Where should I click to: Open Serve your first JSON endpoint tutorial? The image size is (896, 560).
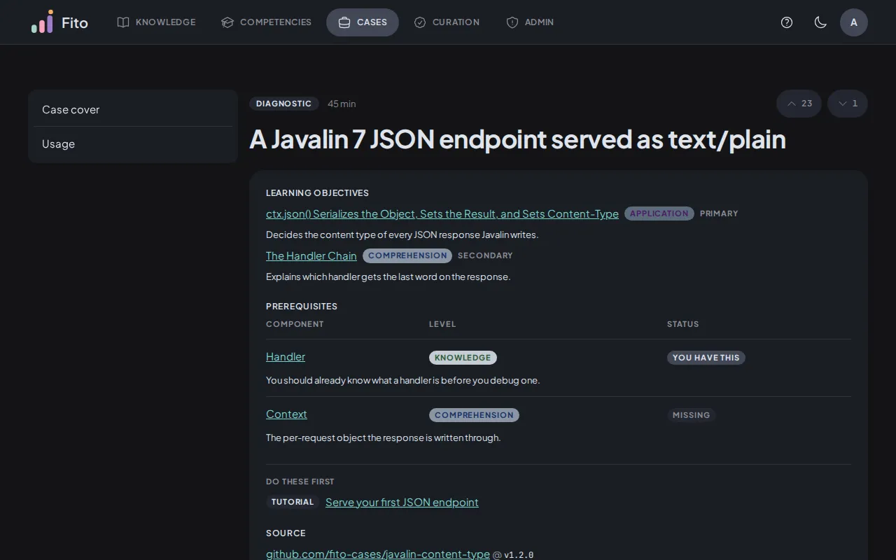coord(402,503)
